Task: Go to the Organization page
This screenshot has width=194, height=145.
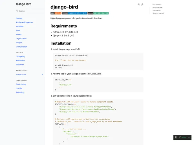Action: [21, 39]
